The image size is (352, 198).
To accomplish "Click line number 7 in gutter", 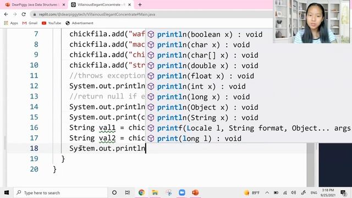I will 36,34.
